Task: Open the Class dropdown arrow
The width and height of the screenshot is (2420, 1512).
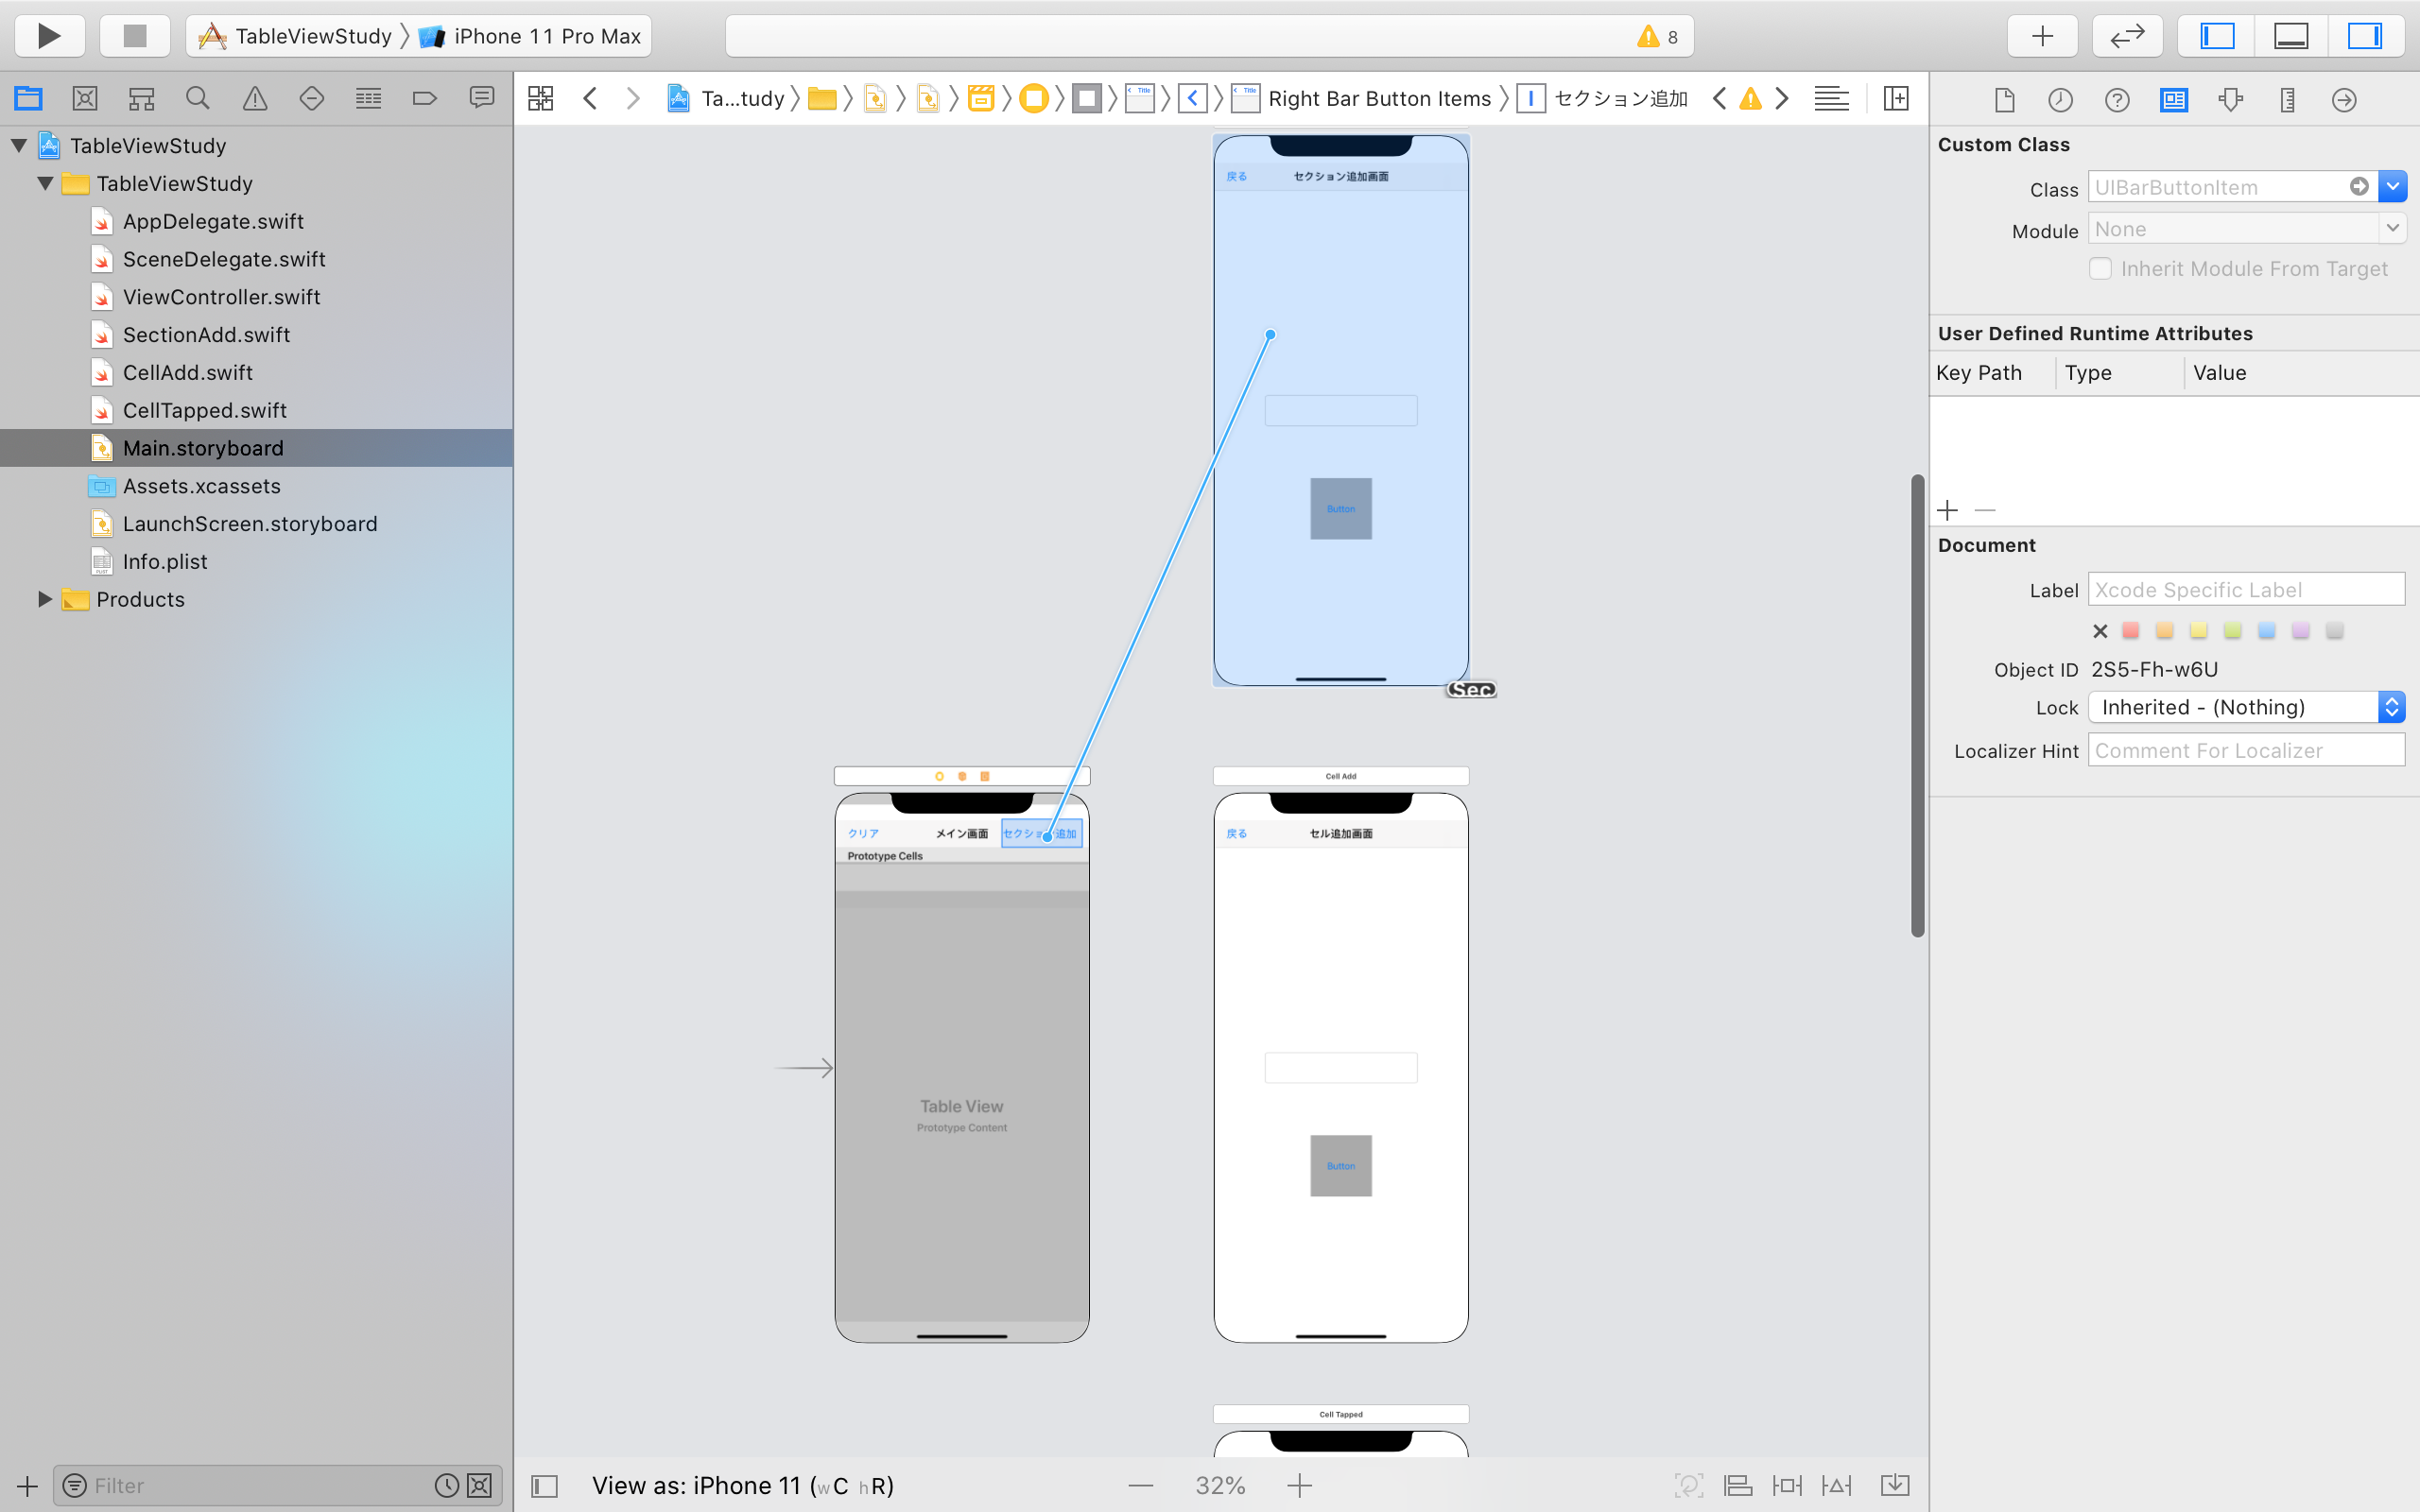Action: point(2392,187)
